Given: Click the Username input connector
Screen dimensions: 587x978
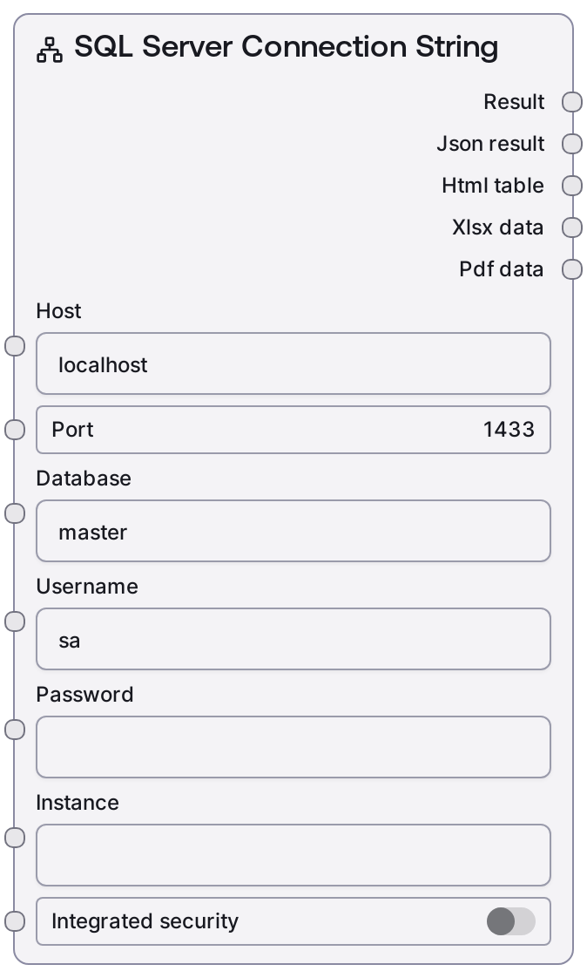Looking at the screenshot, I should (15, 621).
